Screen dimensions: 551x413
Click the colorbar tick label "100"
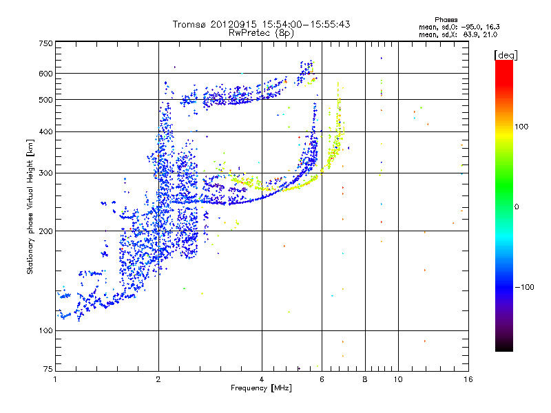click(x=521, y=127)
